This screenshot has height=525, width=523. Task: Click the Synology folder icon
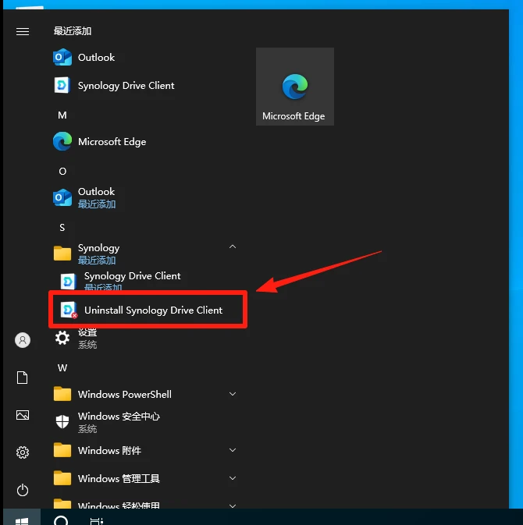coord(62,254)
